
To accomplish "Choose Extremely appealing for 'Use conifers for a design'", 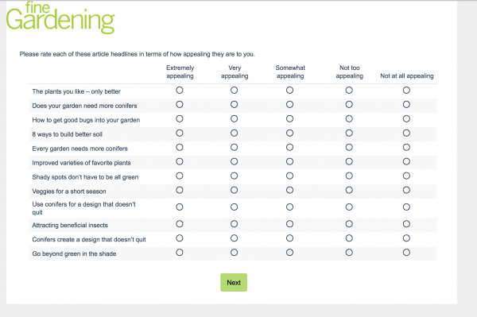I will click(180, 207).
